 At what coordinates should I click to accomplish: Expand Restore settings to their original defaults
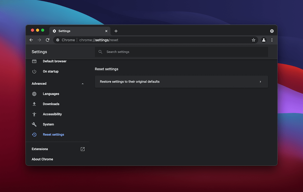click(260, 81)
